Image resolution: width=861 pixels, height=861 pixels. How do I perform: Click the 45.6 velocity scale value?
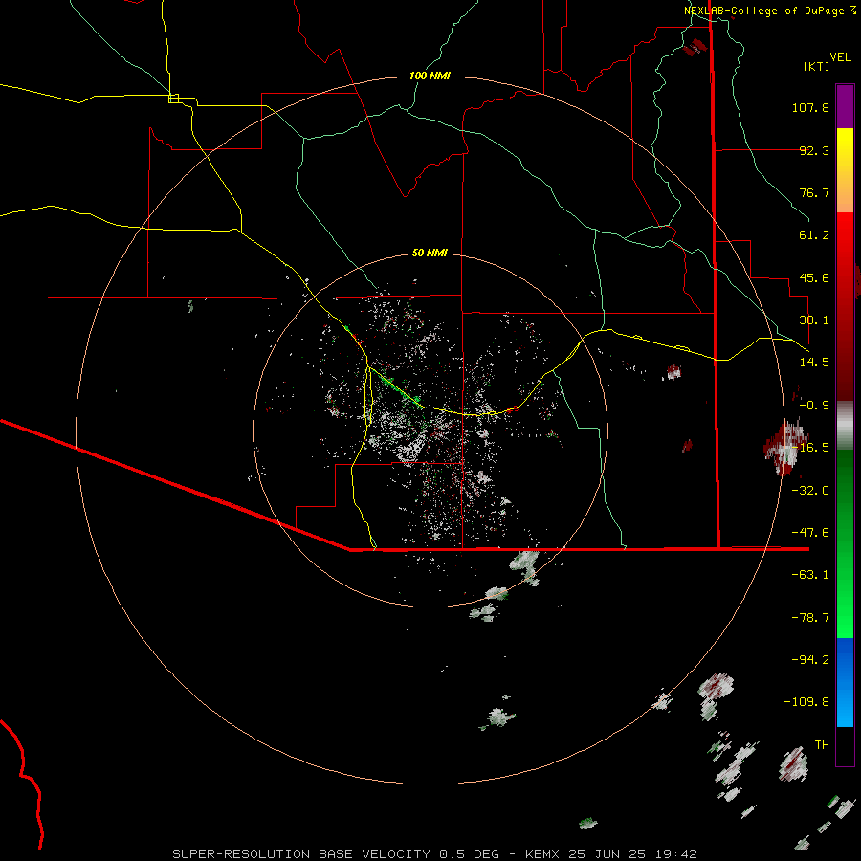click(x=814, y=277)
